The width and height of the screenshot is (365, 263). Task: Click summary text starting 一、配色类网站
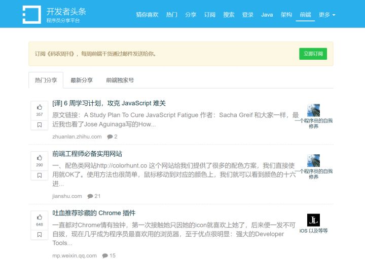174,174
